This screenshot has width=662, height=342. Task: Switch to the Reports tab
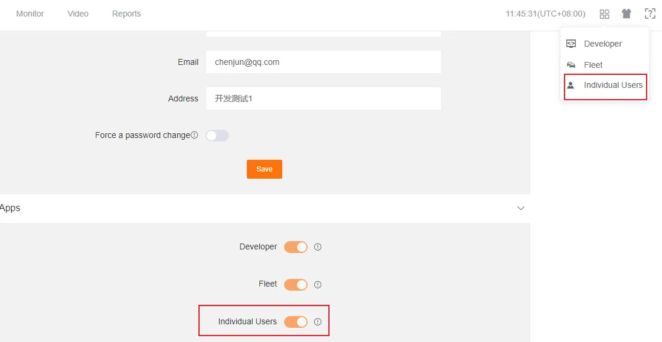(126, 14)
